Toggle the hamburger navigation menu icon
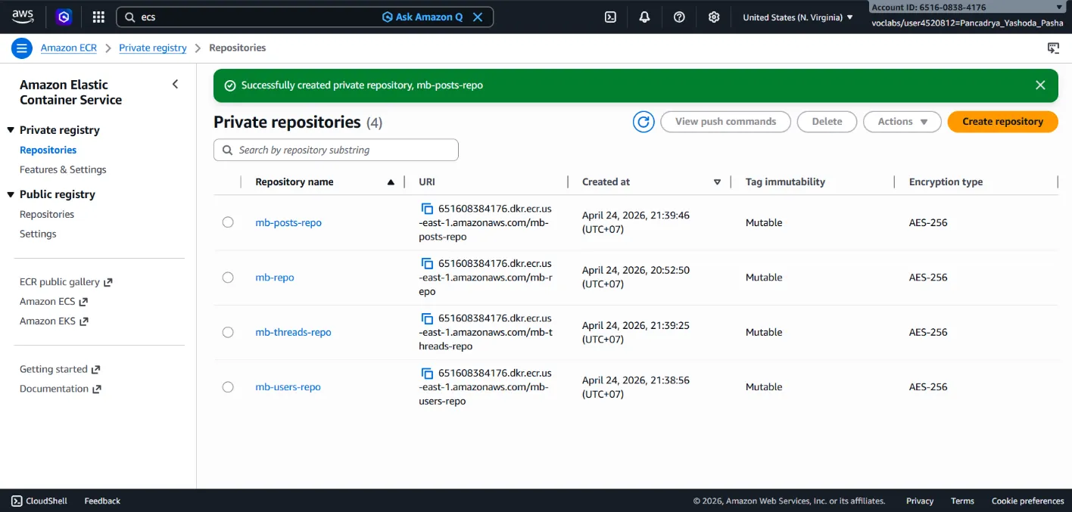Image resolution: width=1072 pixels, height=512 pixels. [x=22, y=48]
